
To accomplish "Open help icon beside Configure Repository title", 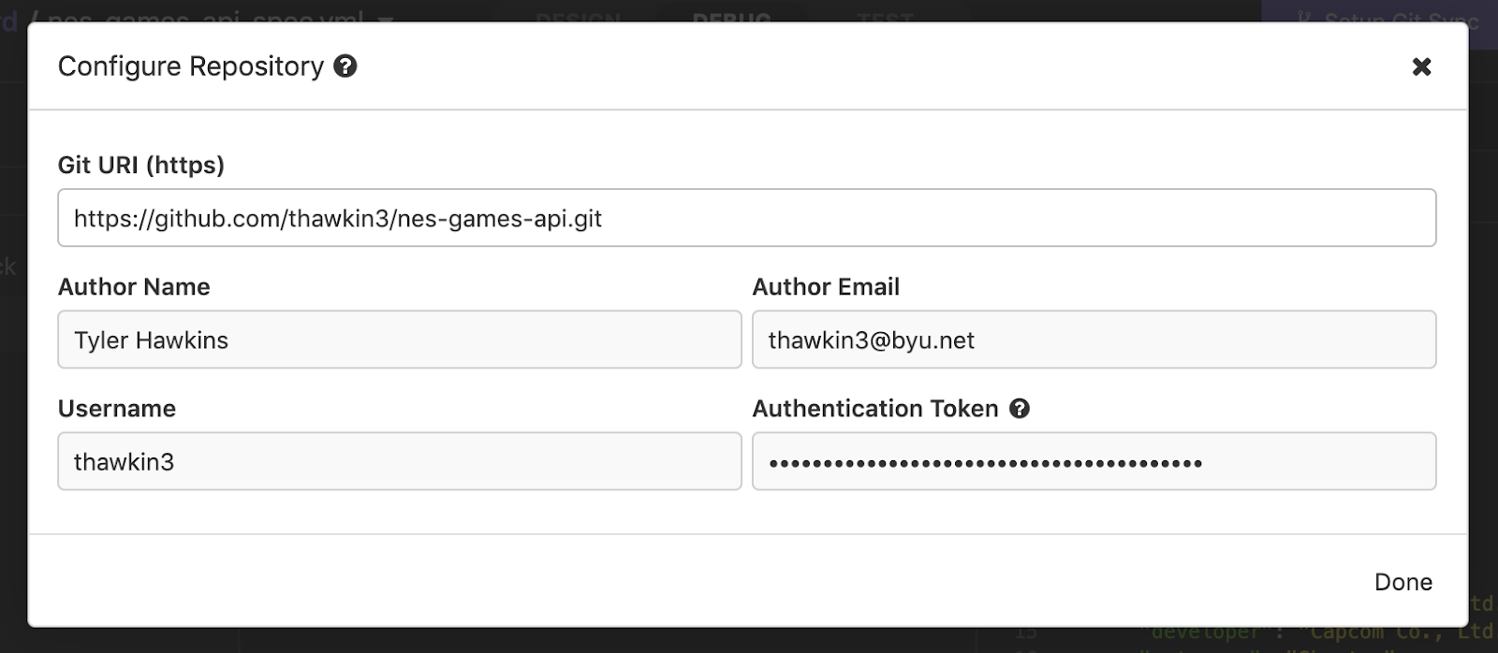I will pyautogui.click(x=345, y=66).
